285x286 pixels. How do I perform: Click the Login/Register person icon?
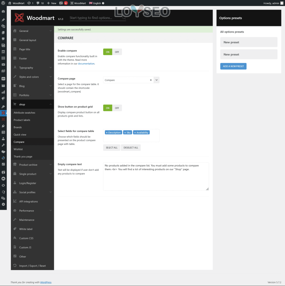[x=15, y=183]
